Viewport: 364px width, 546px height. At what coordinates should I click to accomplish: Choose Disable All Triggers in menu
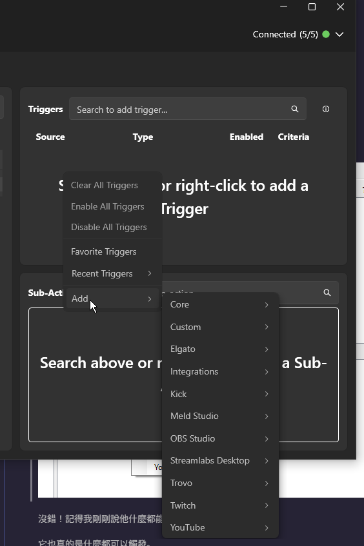(x=112, y=227)
